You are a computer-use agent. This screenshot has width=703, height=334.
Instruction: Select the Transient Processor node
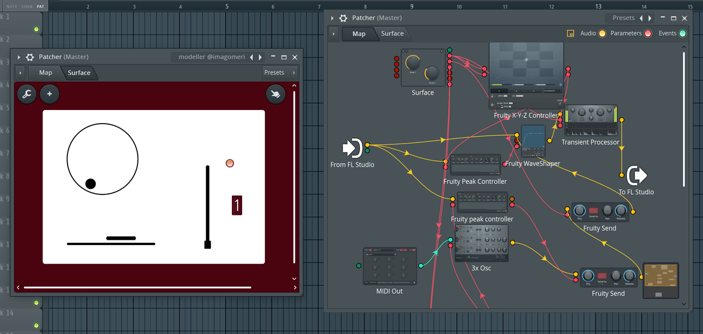[591, 120]
